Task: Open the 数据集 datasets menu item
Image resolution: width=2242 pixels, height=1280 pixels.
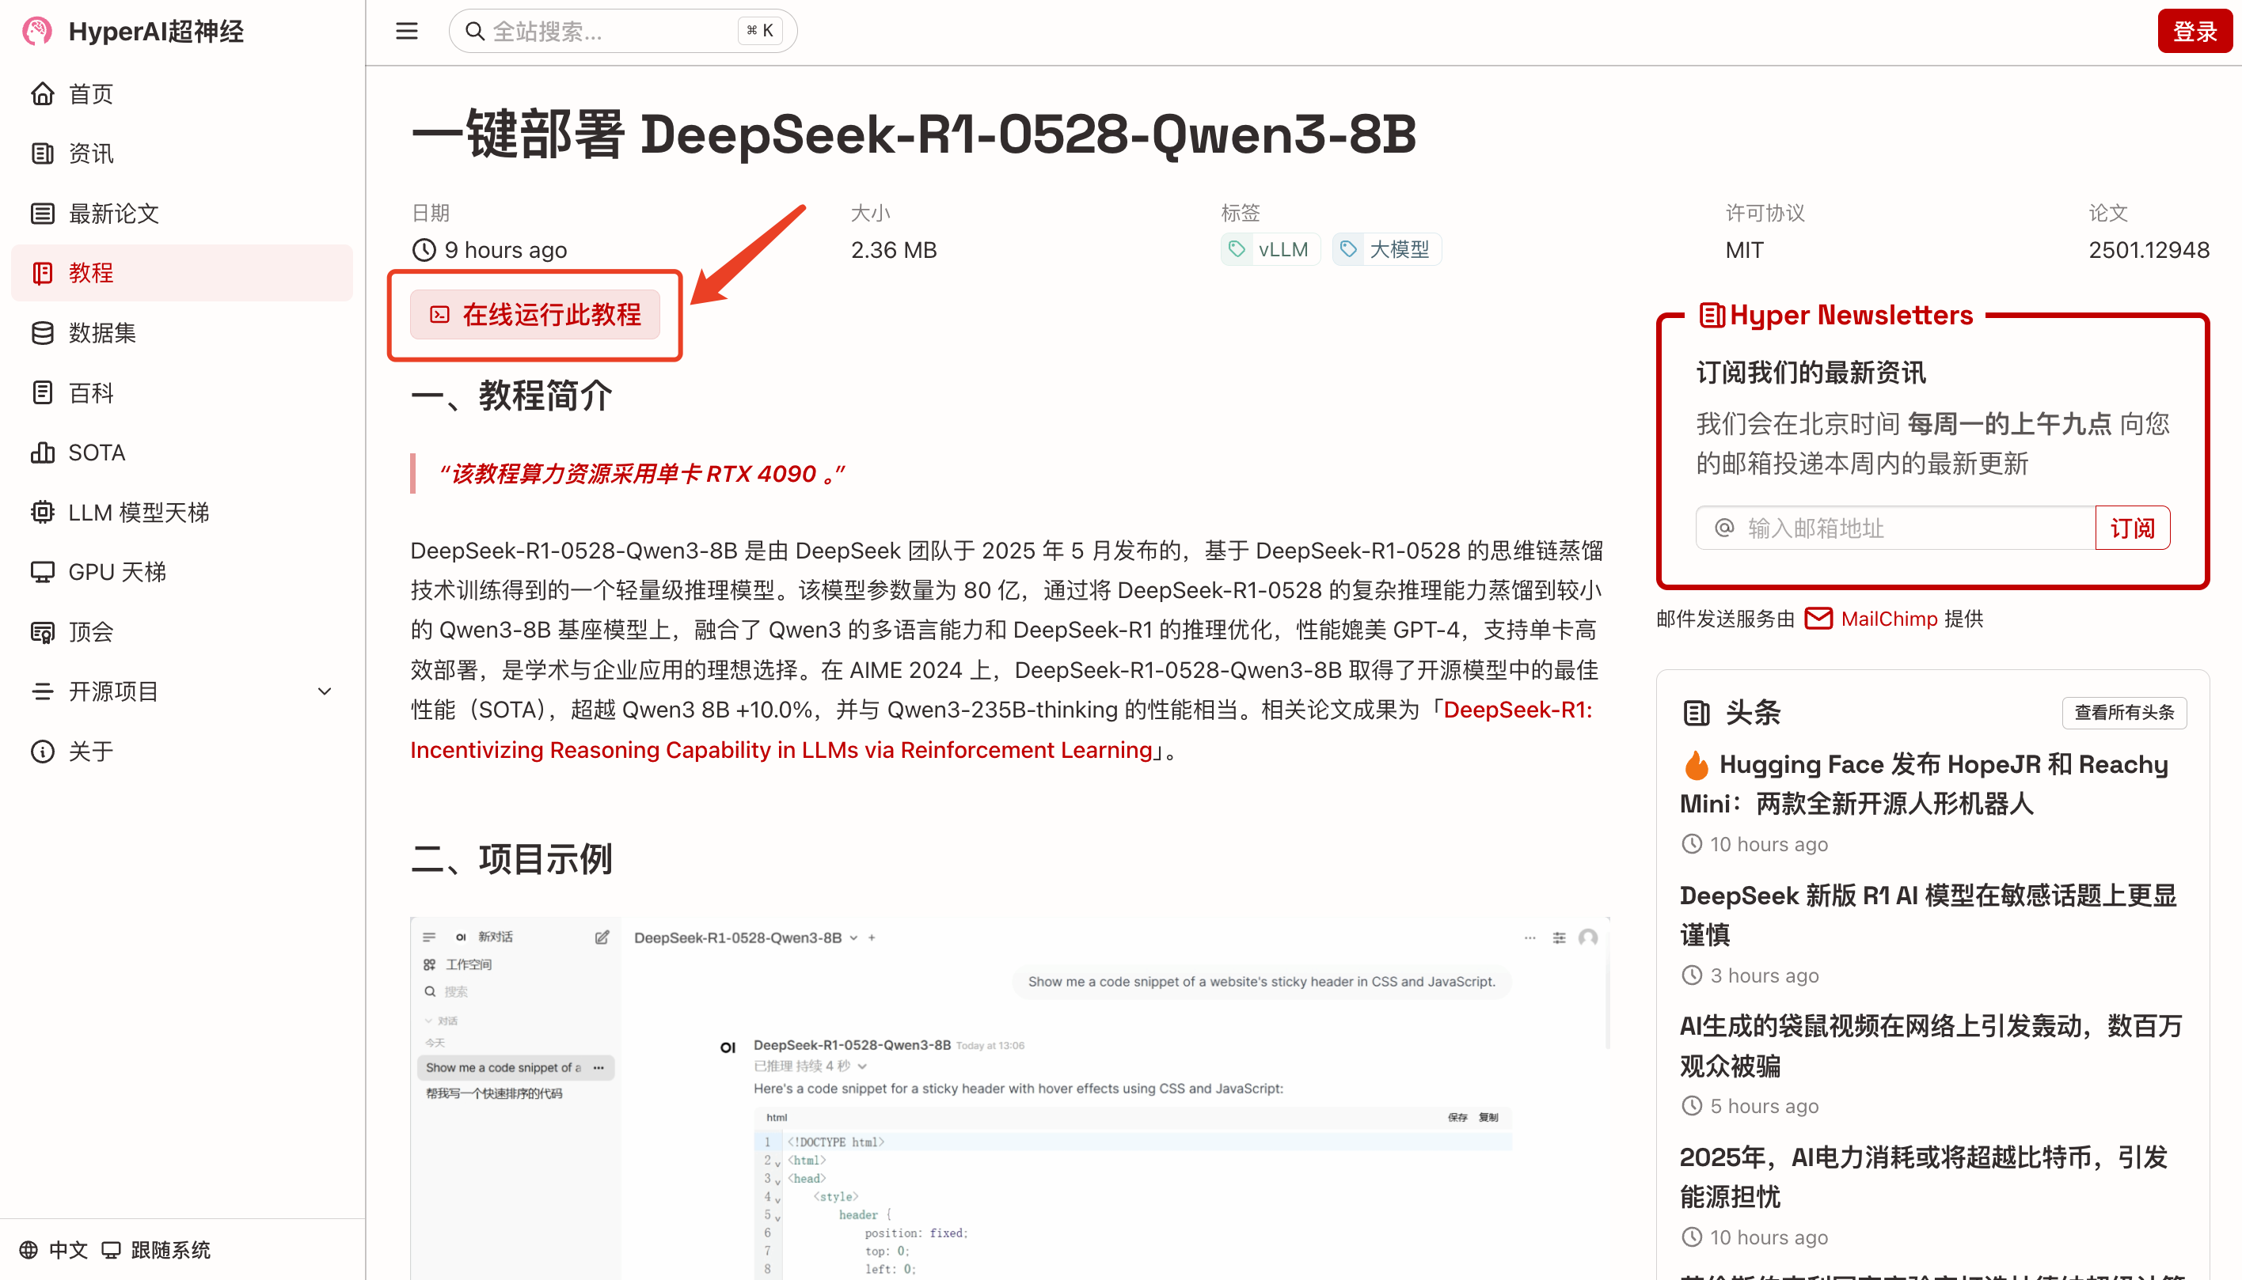Action: 182,332
